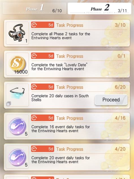This screenshot has height=179, width=134.
Task: Tap the 5d timer badge on the 16 daily tasks row
Action: pos(42,118)
